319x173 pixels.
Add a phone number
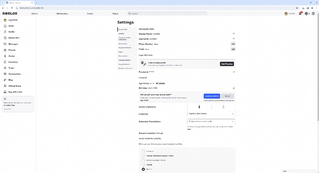[233, 44]
